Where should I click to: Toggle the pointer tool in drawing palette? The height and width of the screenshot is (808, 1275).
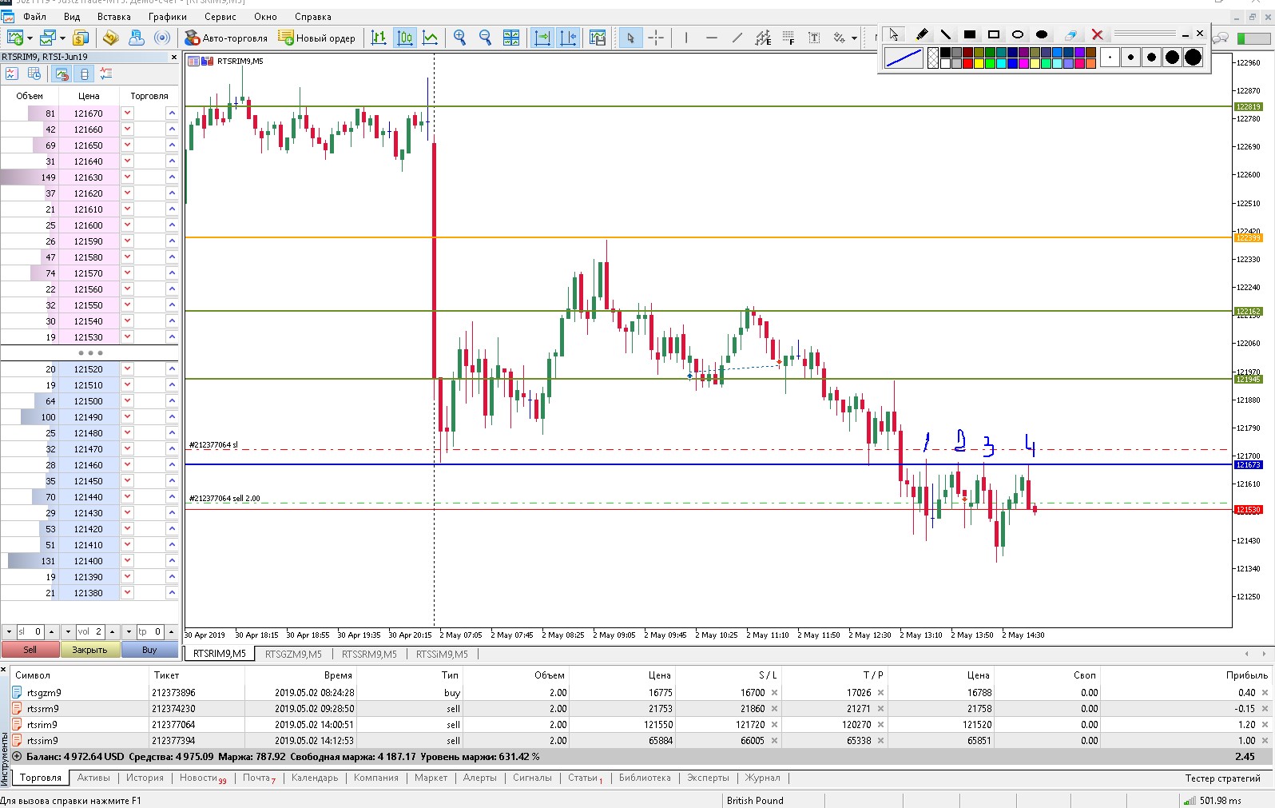(x=894, y=34)
